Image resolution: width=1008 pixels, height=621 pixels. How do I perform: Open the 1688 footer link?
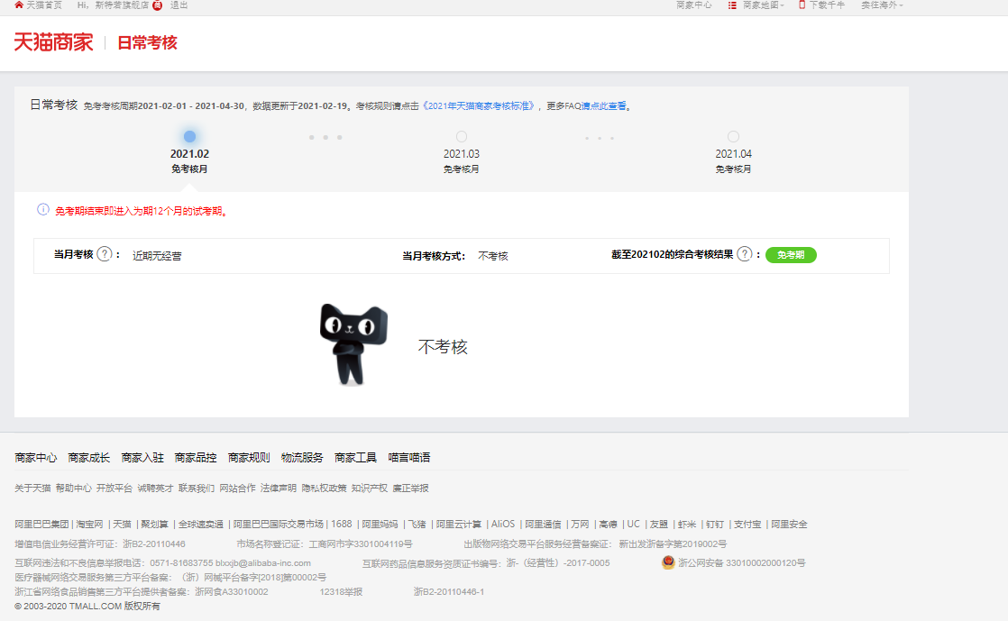pyautogui.click(x=342, y=525)
